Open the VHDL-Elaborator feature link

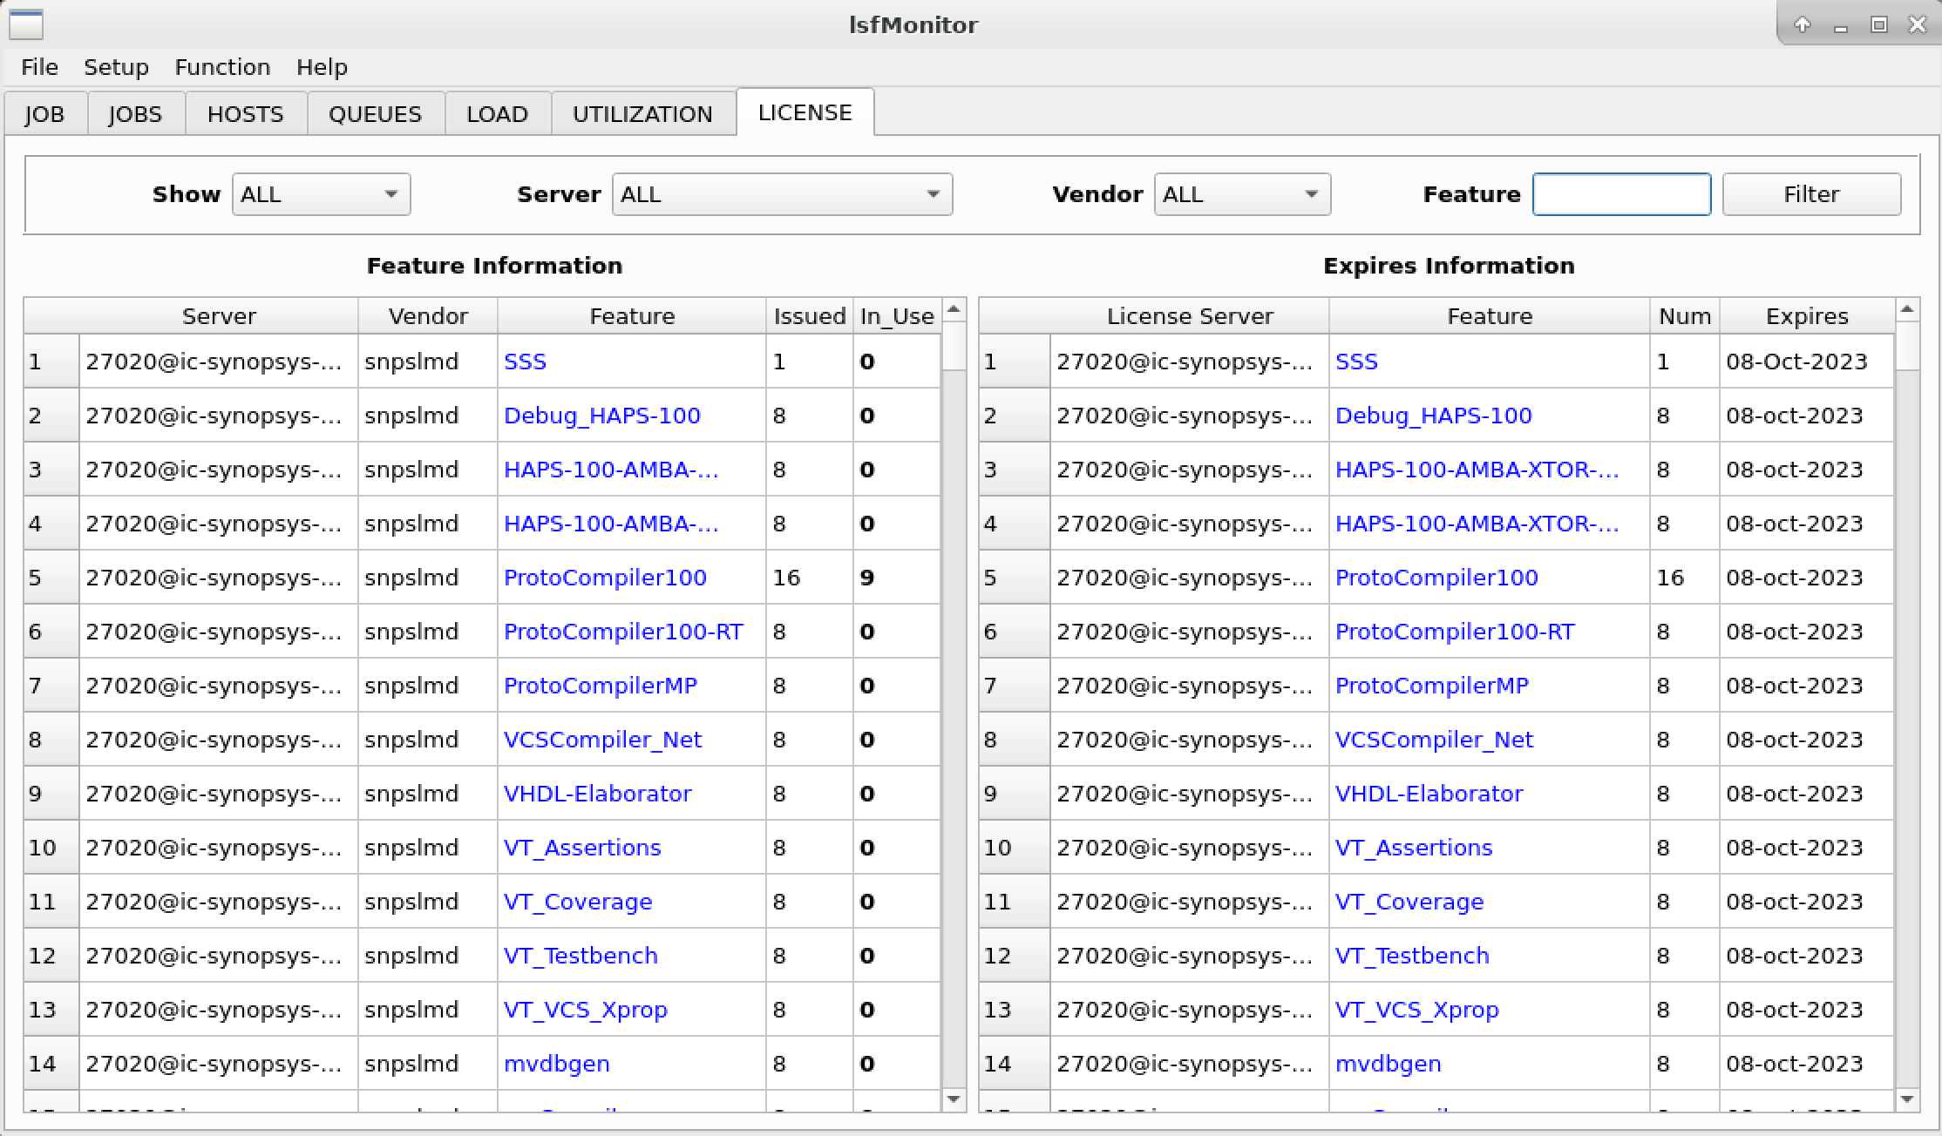[x=598, y=794]
